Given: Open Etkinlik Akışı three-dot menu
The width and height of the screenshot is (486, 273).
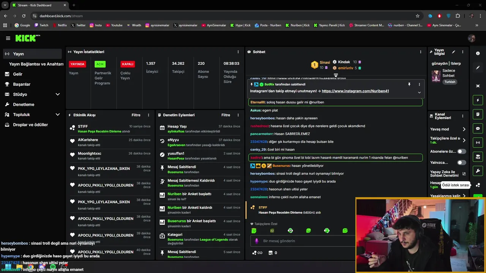Looking at the screenshot, I should click(x=148, y=115).
